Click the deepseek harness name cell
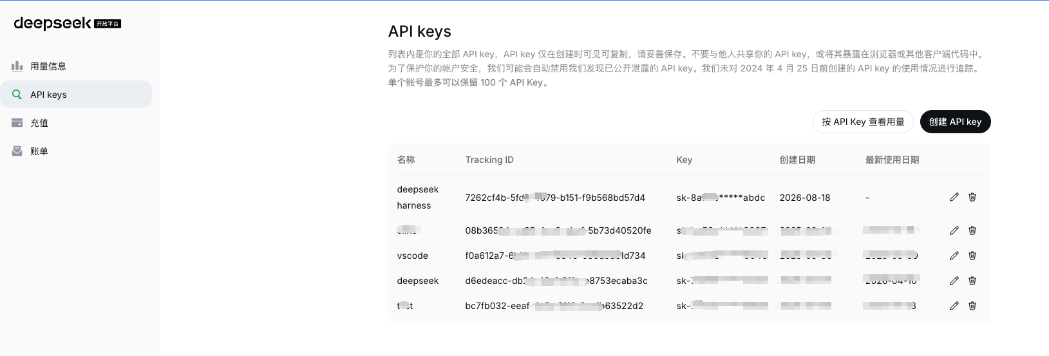Image resolution: width=1049 pixels, height=356 pixels. tap(418, 198)
